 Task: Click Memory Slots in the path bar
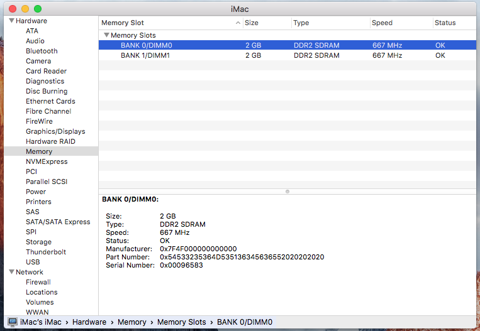point(182,322)
